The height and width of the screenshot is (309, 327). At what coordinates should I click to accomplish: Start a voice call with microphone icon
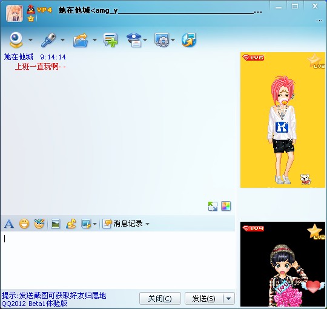[x=48, y=39]
